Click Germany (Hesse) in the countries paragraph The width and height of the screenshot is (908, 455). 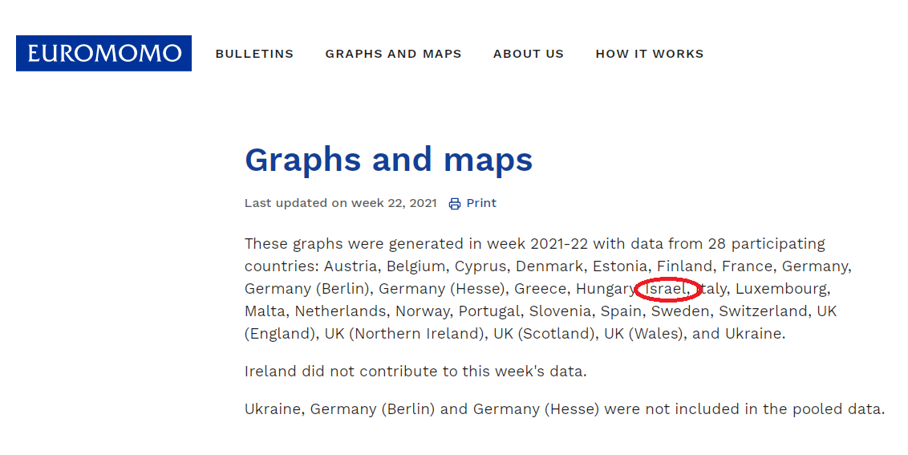pyautogui.click(x=442, y=288)
